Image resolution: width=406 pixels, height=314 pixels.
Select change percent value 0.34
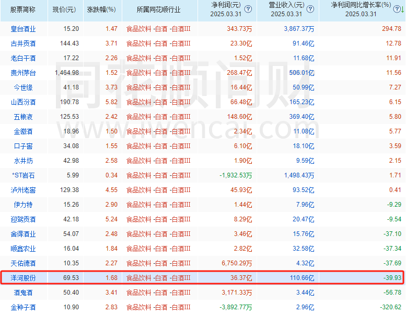111,175
